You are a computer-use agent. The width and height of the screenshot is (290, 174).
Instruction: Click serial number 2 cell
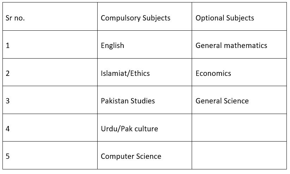pos(50,72)
